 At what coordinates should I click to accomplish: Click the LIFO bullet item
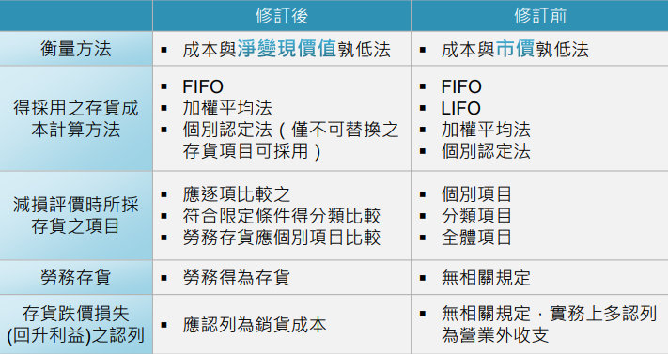[x=461, y=108]
